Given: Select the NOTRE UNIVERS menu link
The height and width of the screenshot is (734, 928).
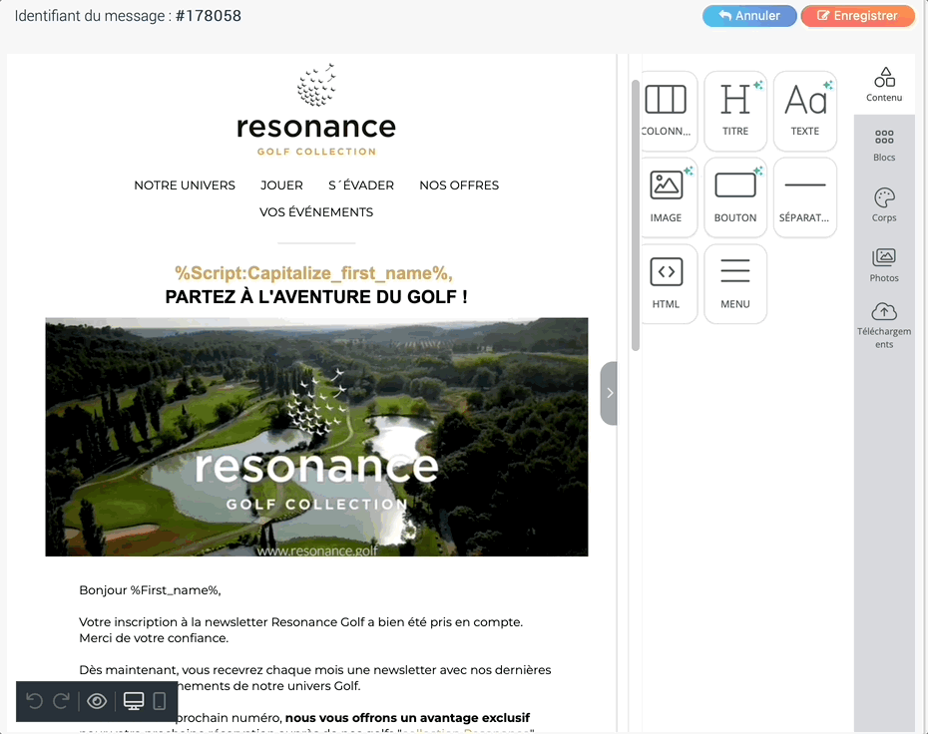Looking at the screenshot, I should pyautogui.click(x=185, y=185).
